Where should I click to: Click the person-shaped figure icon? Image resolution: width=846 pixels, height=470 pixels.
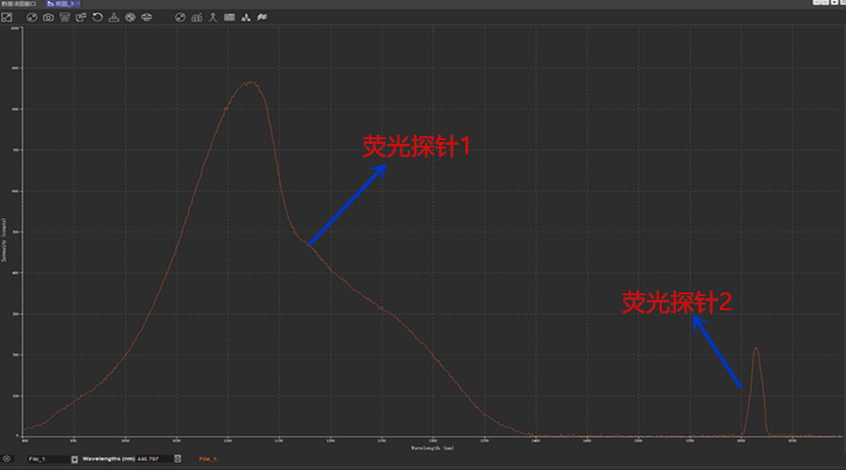pyautogui.click(x=212, y=18)
